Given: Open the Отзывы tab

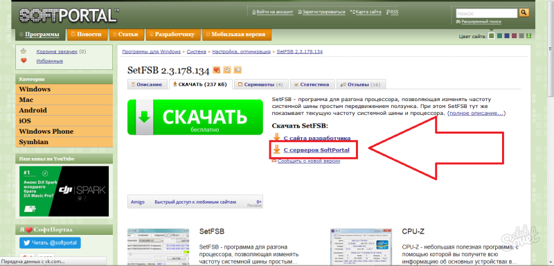Looking at the screenshot, I should pos(361,85).
